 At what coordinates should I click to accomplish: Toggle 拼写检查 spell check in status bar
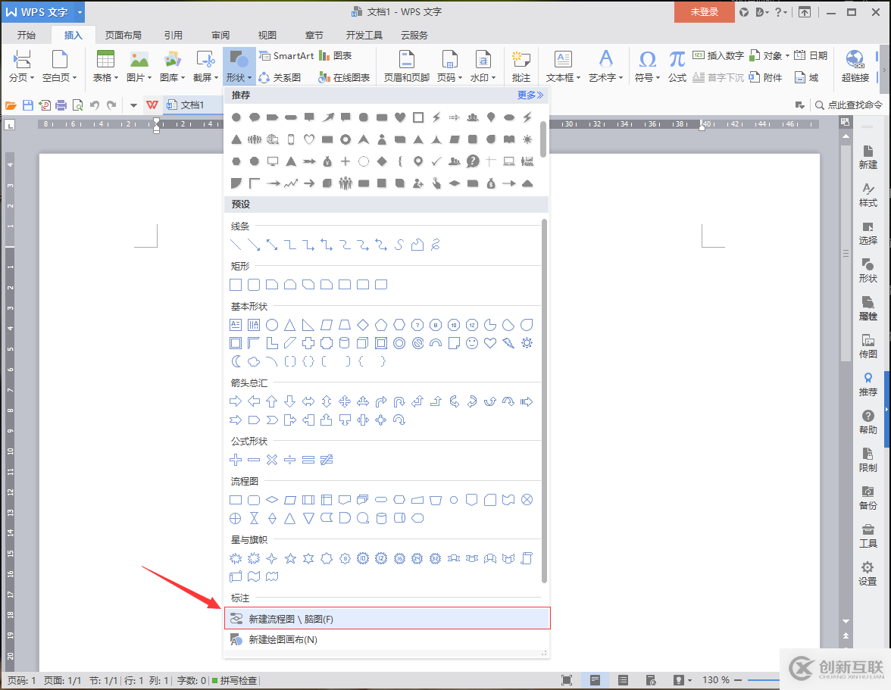(x=234, y=680)
